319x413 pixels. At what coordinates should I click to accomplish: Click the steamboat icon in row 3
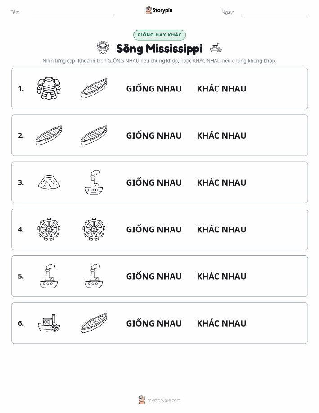pos(94,182)
